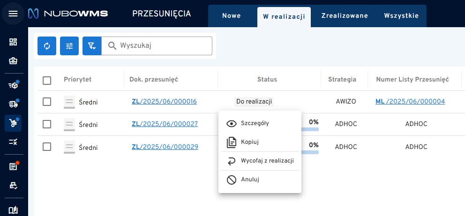Open the hamburger navigation menu
Viewport: 465px width, 216px height.
pyautogui.click(x=13, y=13)
